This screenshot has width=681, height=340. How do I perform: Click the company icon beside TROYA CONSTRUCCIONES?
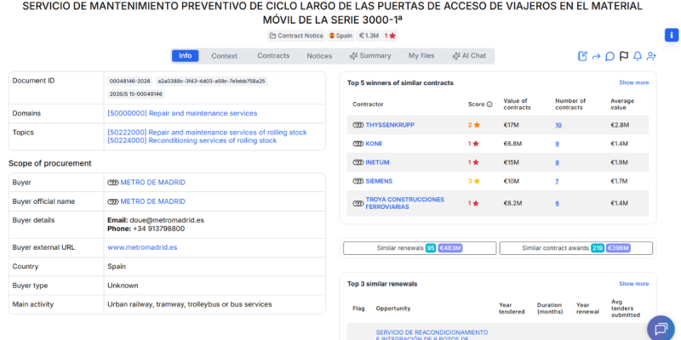point(358,203)
